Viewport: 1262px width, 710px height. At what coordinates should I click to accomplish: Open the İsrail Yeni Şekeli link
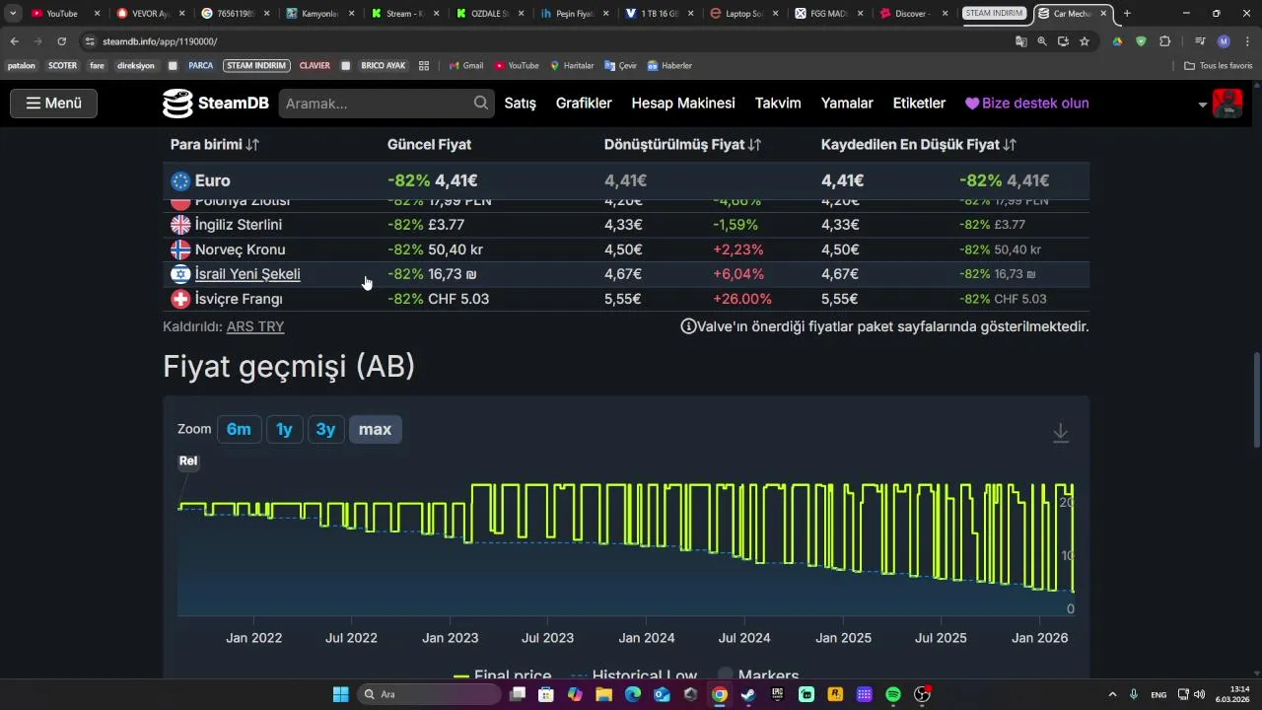pyautogui.click(x=247, y=274)
